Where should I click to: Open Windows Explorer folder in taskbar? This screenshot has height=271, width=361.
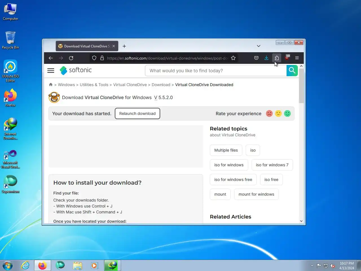pyautogui.click(x=77, y=265)
